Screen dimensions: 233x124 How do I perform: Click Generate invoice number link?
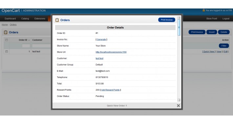click(x=101, y=39)
